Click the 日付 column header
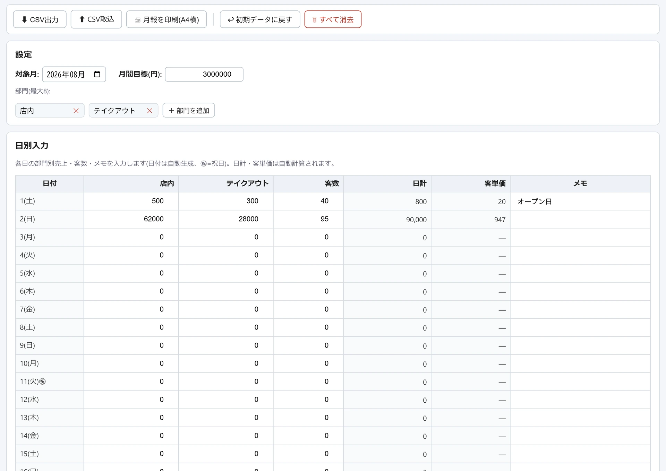 click(50, 183)
